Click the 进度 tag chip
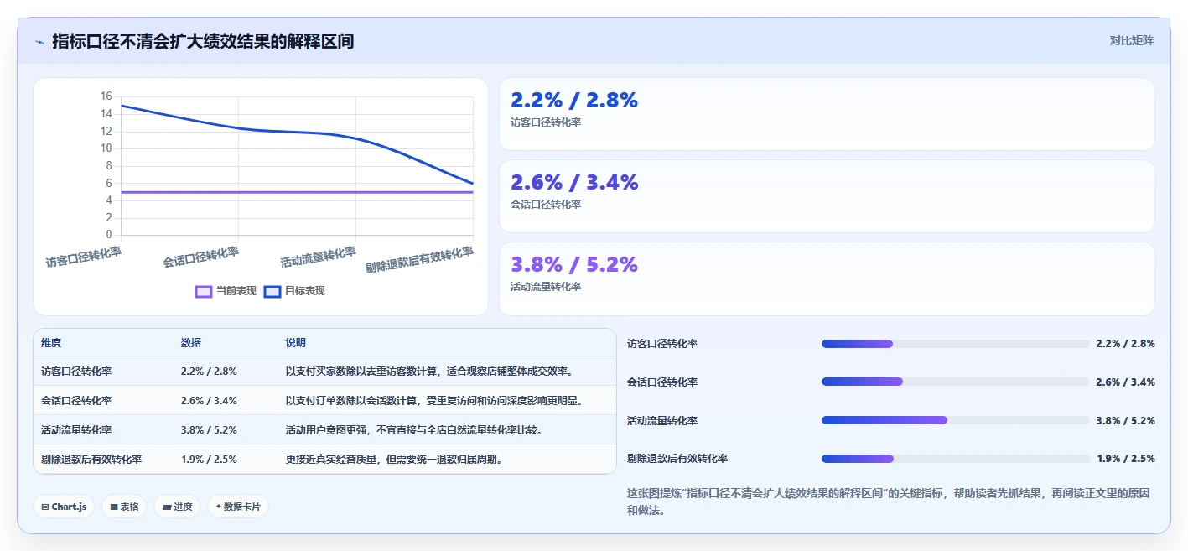 pos(177,507)
